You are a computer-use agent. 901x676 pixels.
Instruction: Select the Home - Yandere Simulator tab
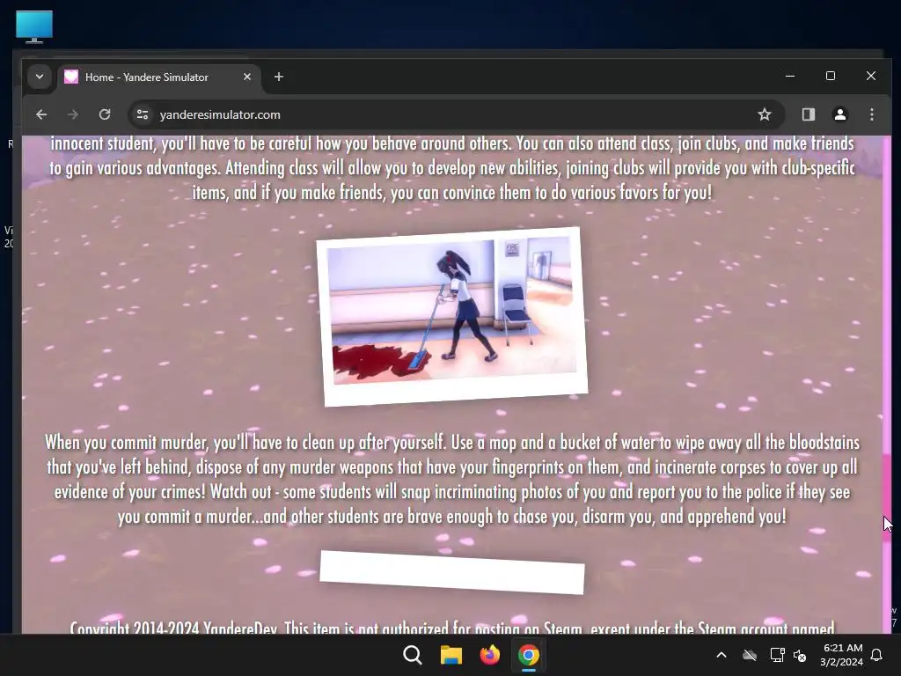click(x=158, y=77)
